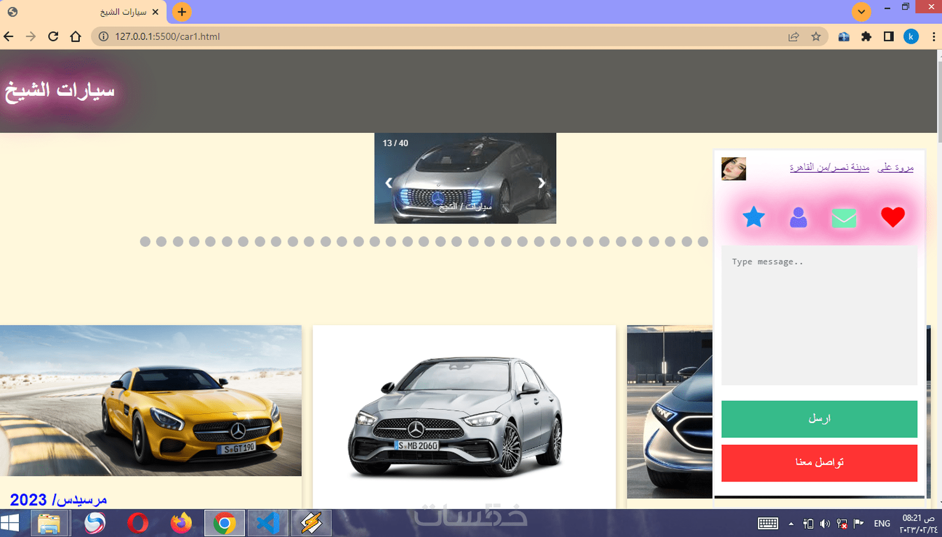Open the Windows Start menu
Viewport: 942px width, 537px height.
pos(9,523)
